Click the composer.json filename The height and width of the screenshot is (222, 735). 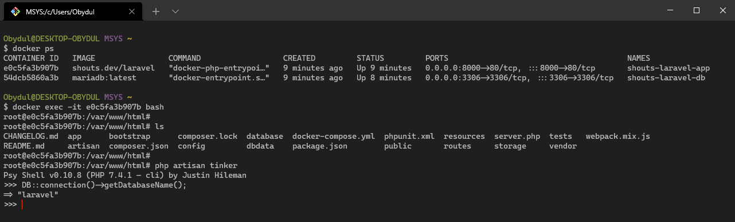pyautogui.click(x=139, y=146)
